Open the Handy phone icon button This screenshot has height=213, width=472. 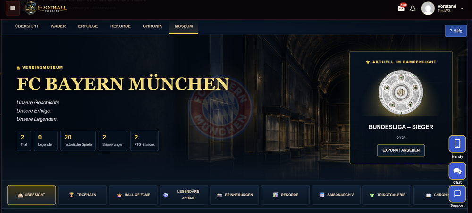(x=457, y=144)
